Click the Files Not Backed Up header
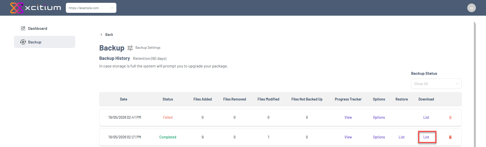 (307, 99)
